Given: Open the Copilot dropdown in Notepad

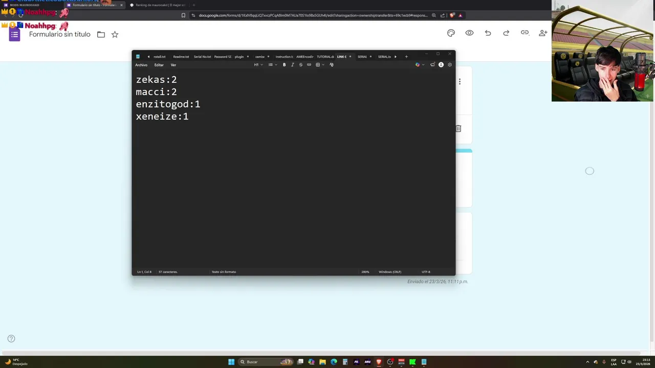Looking at the screenshot, I should pyautogui.click(x=420, y=65).
